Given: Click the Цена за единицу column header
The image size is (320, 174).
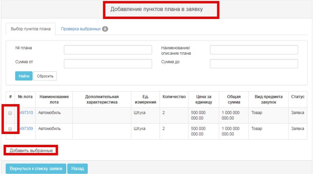Looking at the screenshot, I should point(204,99).
